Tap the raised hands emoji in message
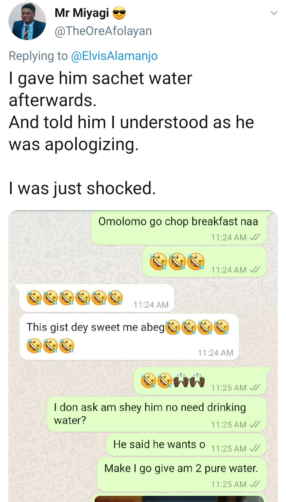 pyautogui.click(x=189, y=380)
